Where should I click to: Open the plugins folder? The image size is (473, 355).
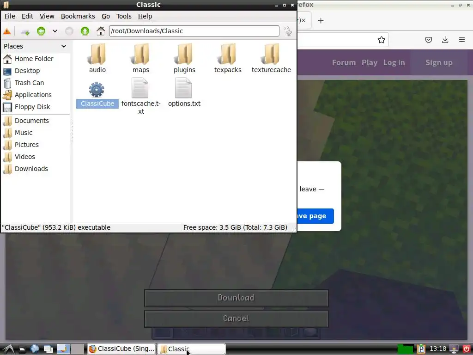[184, 58]
